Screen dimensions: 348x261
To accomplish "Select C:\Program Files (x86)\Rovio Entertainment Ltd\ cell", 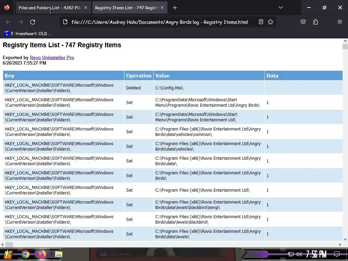I will tap(209, 190).
